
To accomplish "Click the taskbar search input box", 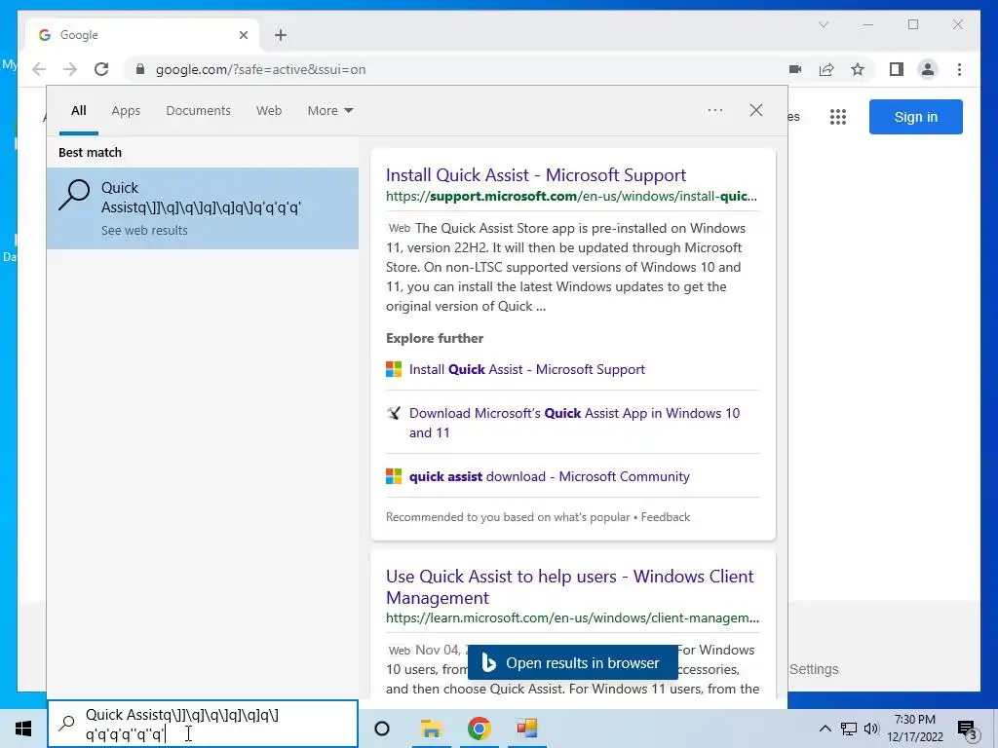I will 203,725.
